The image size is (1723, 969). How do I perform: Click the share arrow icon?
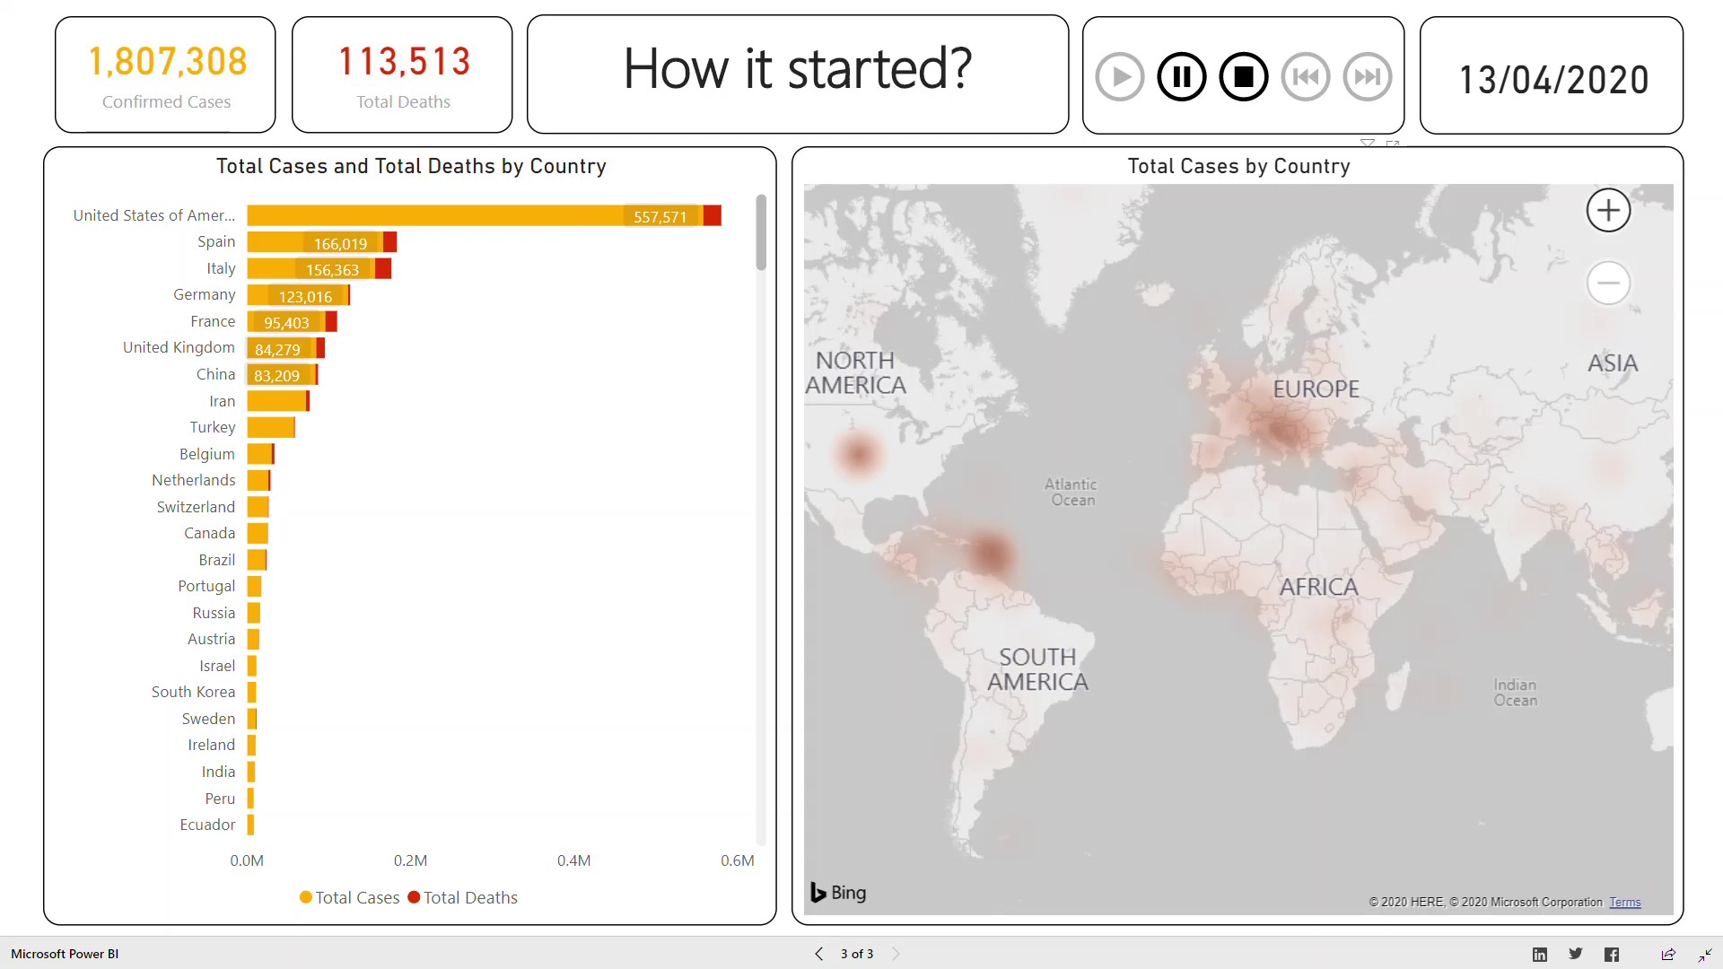click(x=1668, y=955)
